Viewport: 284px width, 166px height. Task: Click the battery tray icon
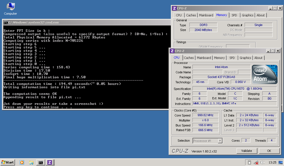pos(249,162)
